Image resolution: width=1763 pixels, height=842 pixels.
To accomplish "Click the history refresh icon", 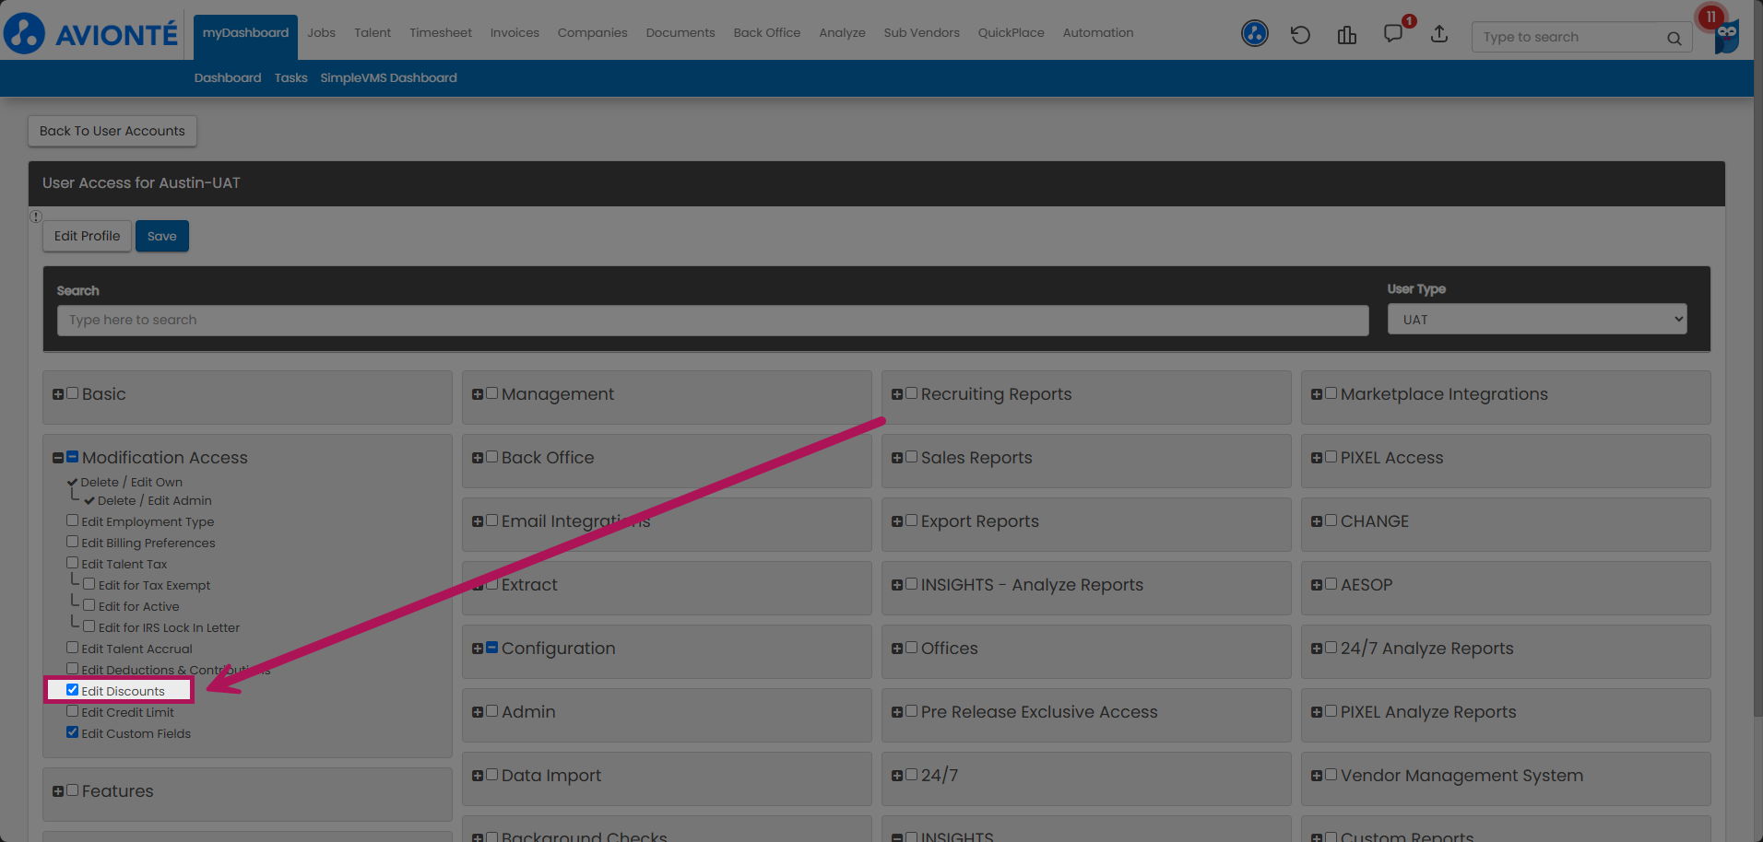I will click(x=1300, y=35).
